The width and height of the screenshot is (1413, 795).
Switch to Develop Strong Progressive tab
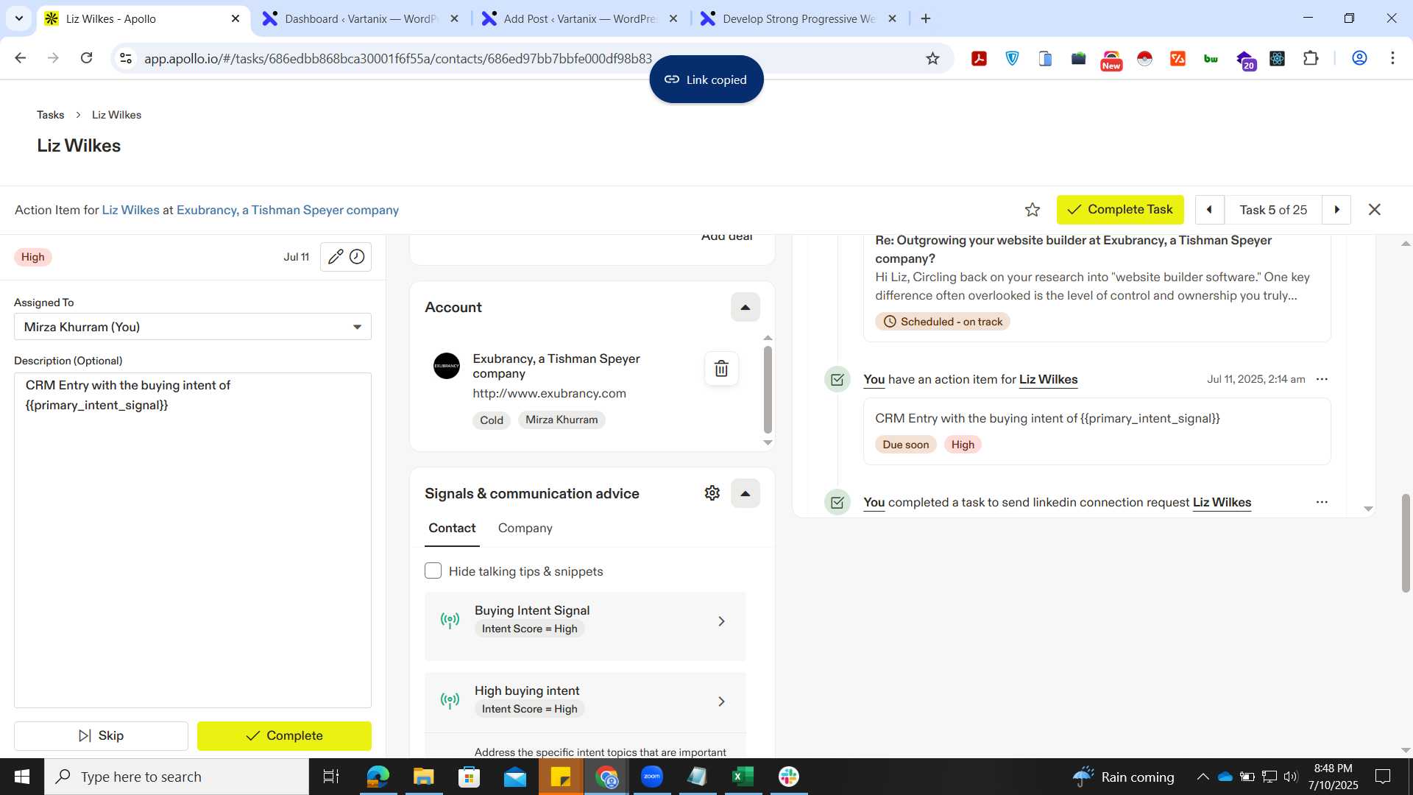click(798, 19)
